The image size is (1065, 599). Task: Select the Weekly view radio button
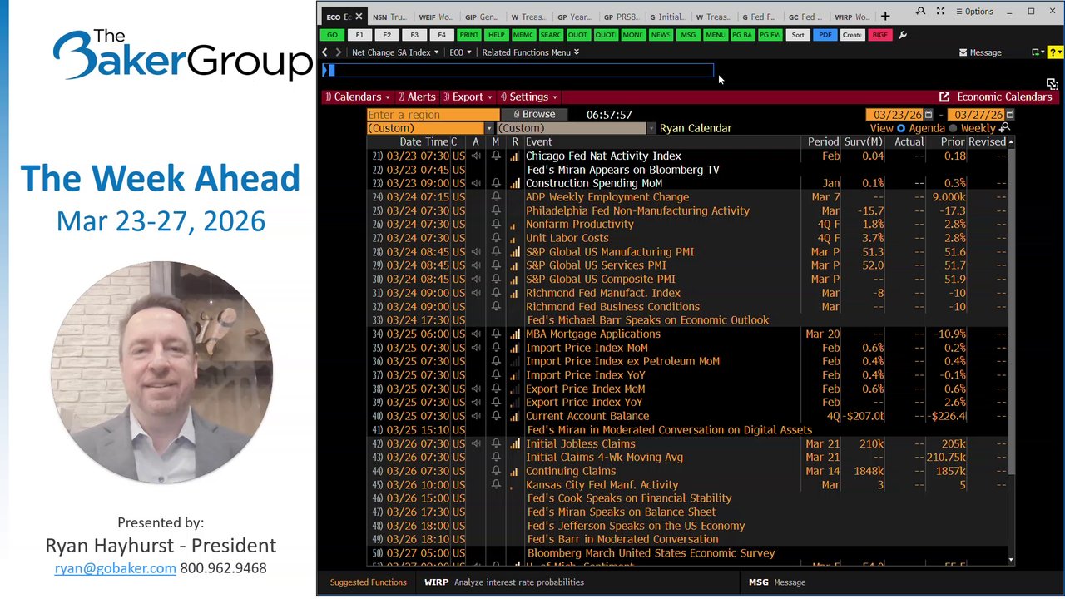tap(954, 128)
